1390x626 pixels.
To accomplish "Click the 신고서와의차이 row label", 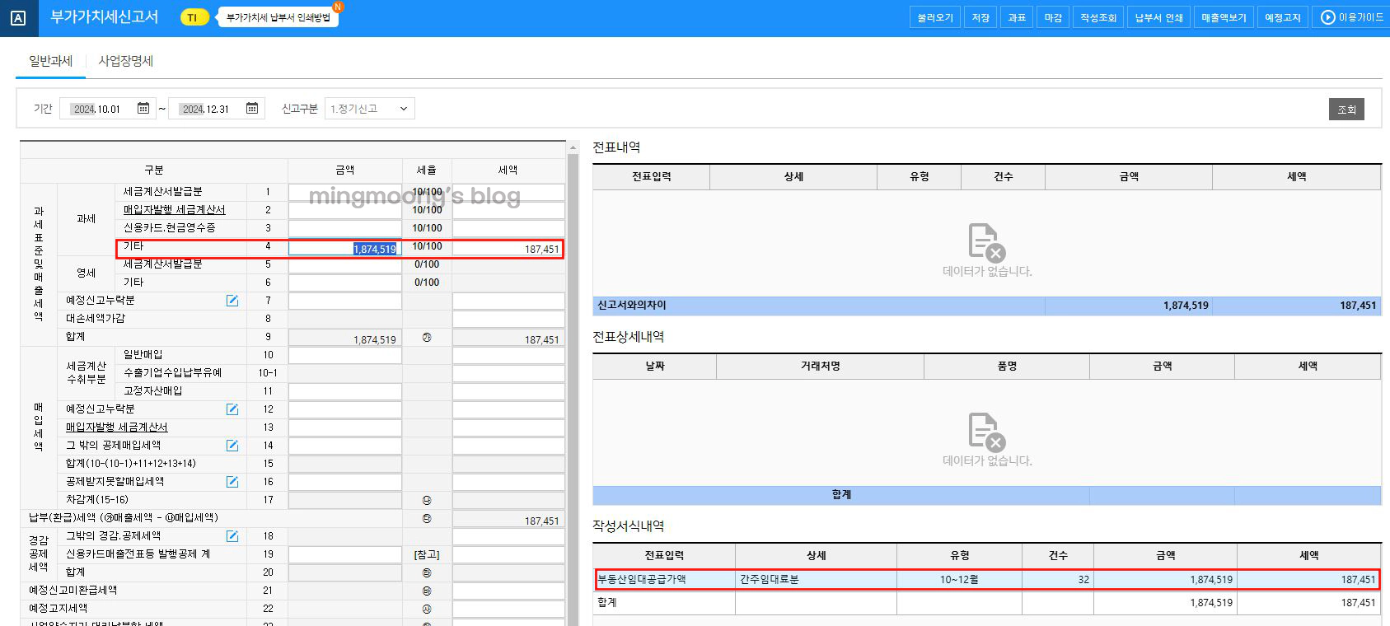I will tap(632, 305).
